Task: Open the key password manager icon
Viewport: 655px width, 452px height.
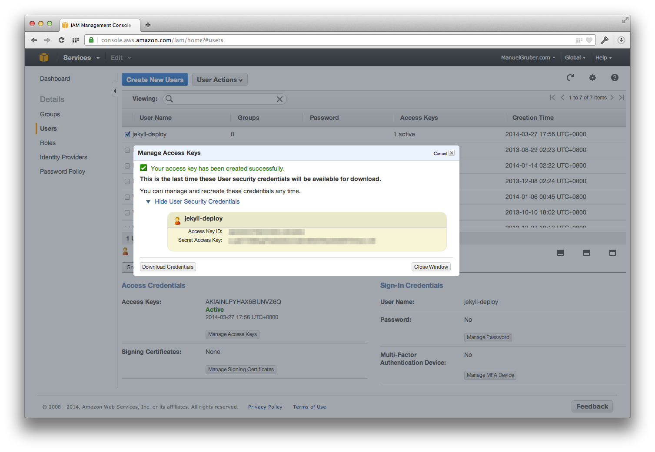Action: (605, 40)
